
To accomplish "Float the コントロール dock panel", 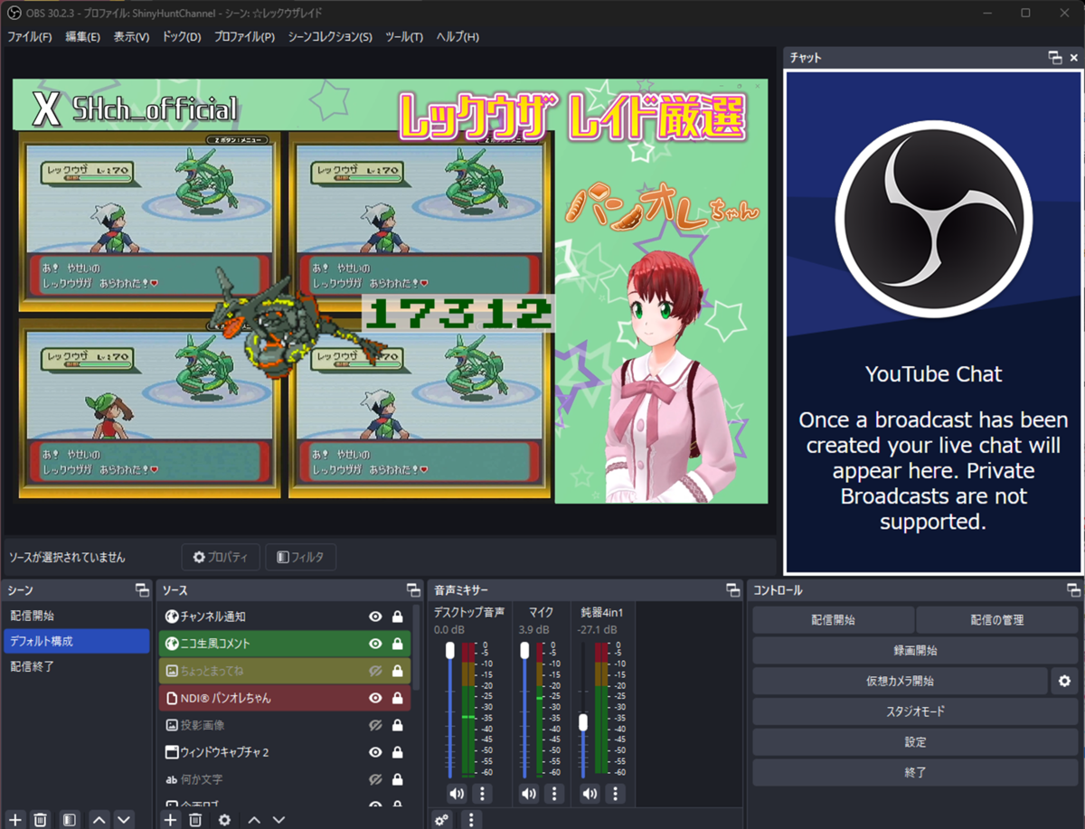I will [1073, 589].
